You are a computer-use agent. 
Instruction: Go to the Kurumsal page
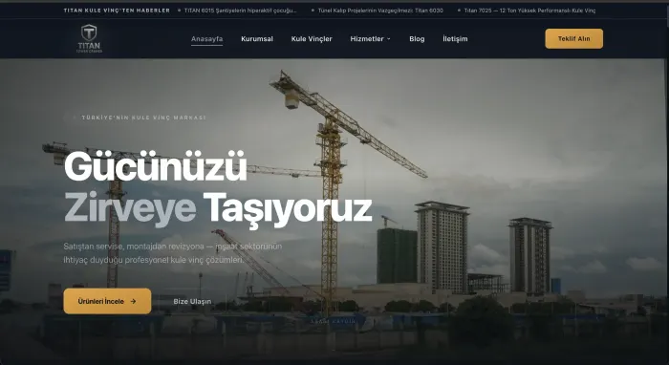click(257, 39)
